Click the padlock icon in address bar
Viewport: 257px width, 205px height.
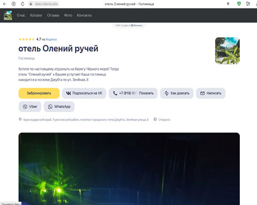(31, 4)
